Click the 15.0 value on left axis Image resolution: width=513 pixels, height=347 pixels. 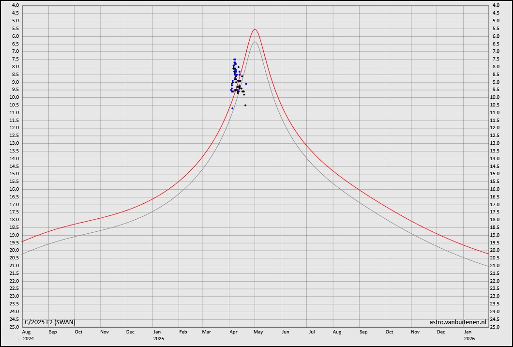(15, 174)
